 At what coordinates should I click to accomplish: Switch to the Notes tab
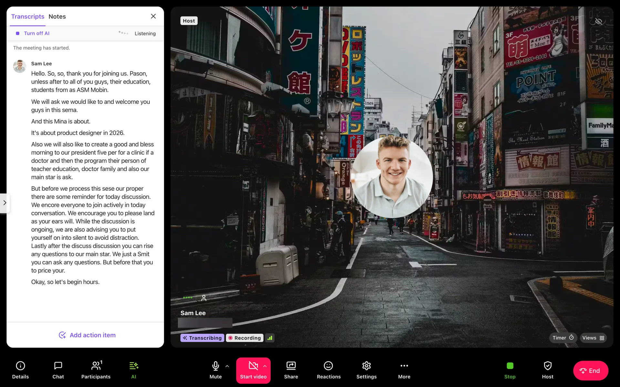[57, 16]
